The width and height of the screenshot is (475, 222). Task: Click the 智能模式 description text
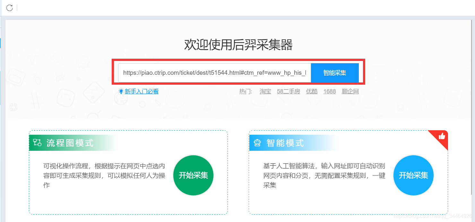click(324, 175)
